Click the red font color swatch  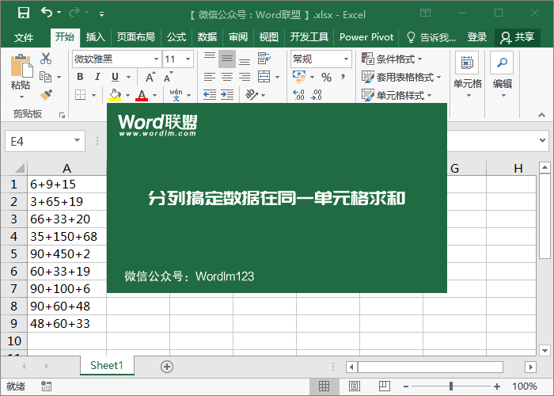point(142,95)
